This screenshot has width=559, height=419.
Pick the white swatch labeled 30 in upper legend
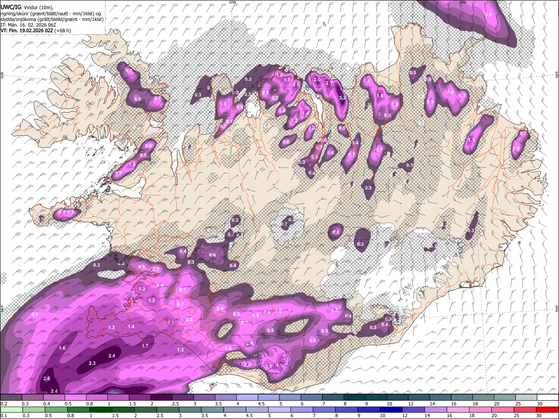[x=548, y=398]
